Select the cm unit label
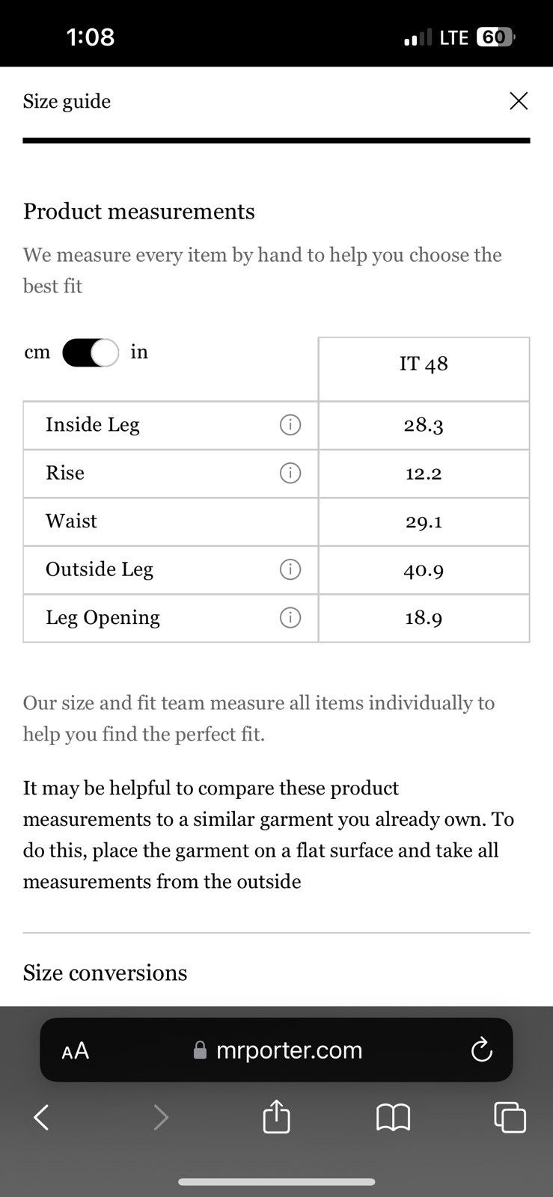This screenshot has width=553, height=1197. pyautogui.click(x=37, y=352)
